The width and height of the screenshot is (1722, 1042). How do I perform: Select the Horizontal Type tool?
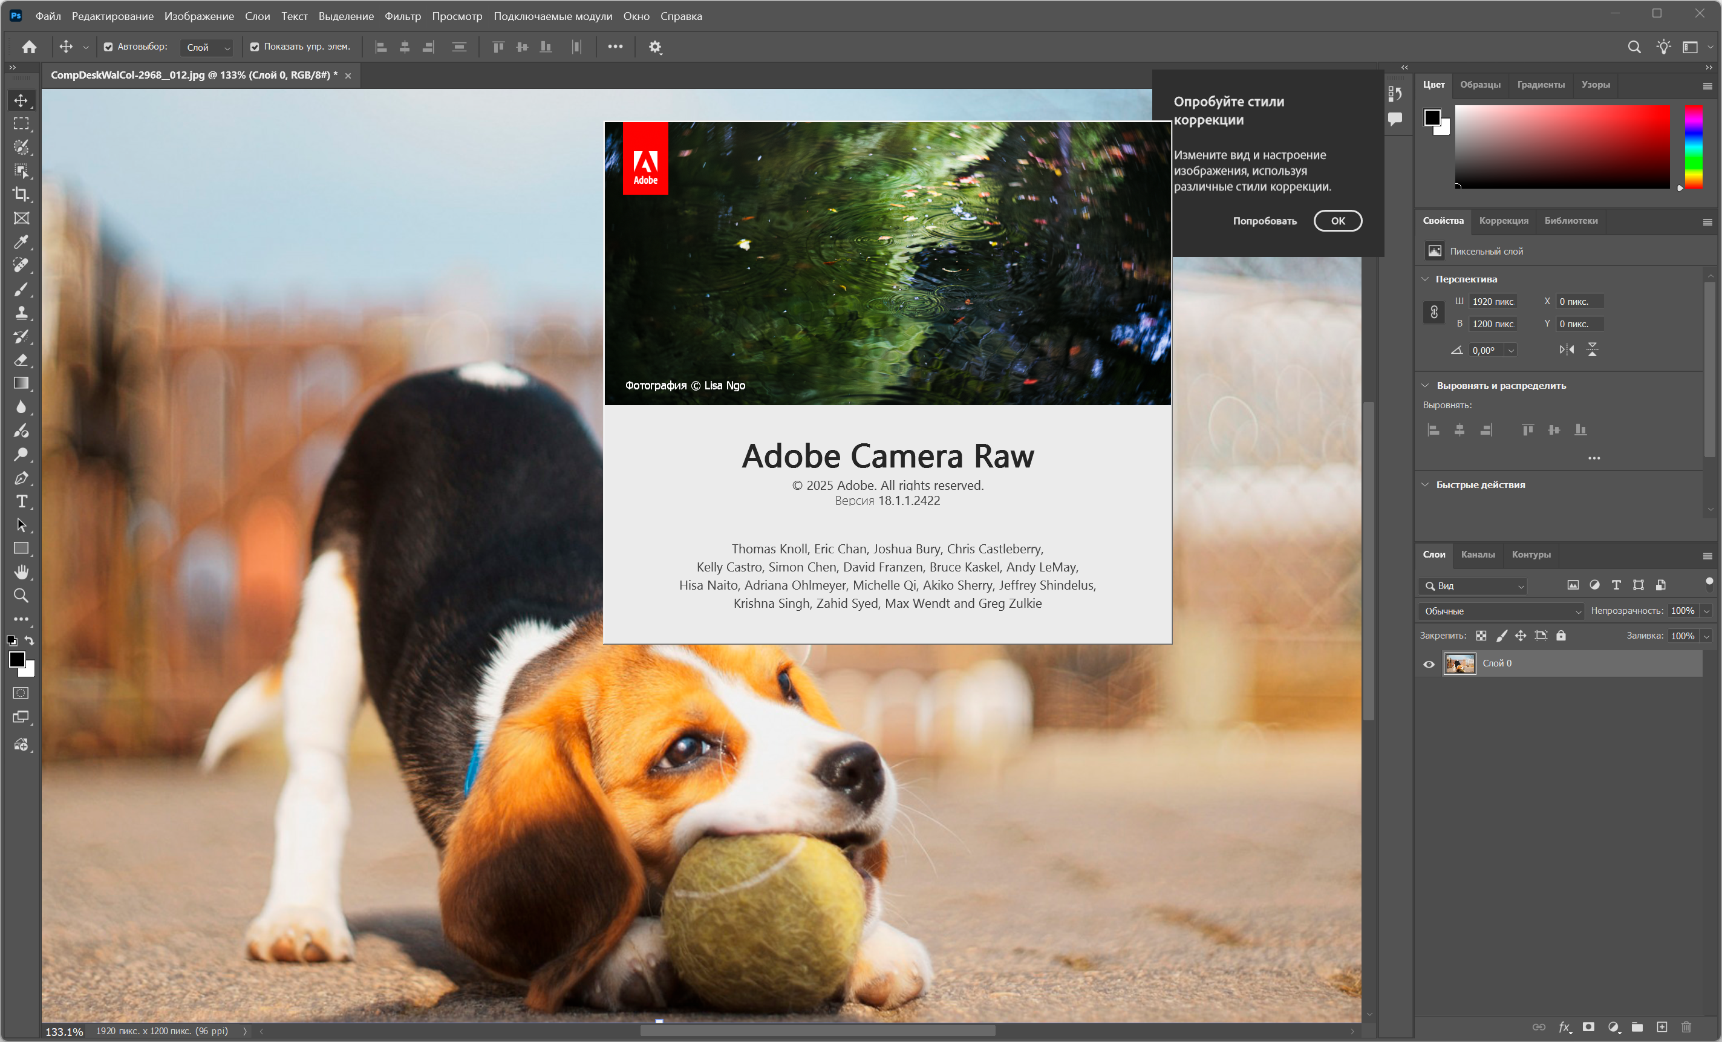[22, 502]
